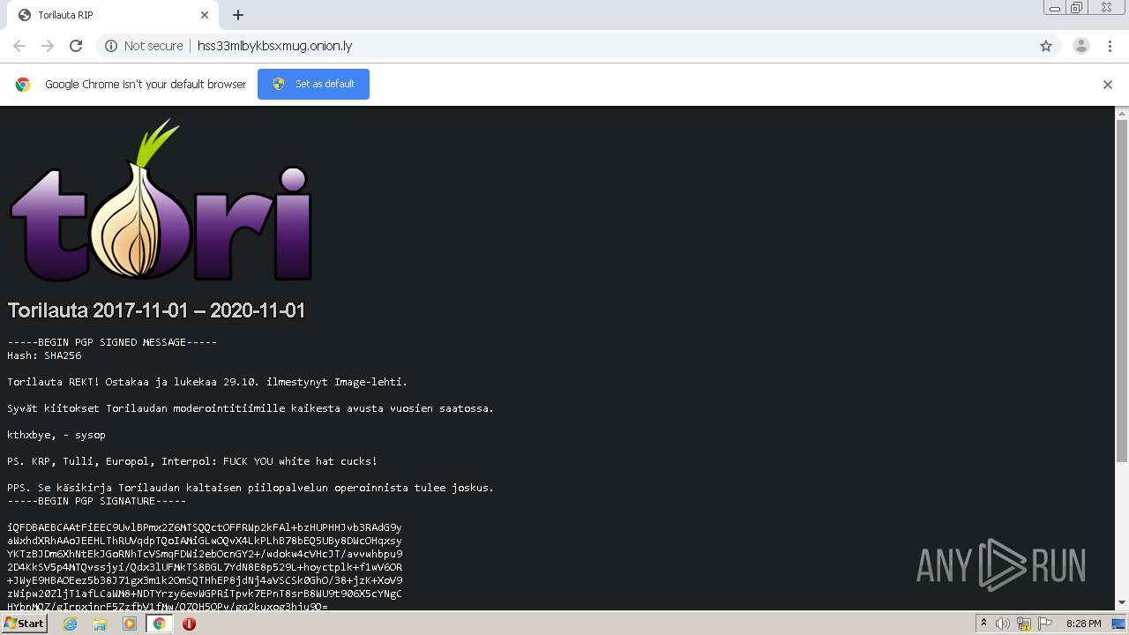Image resolution: width=1129 pixels, height=635 pixels.
Task: Open Chrome three-dot menu
Action: coord(1110,46)
